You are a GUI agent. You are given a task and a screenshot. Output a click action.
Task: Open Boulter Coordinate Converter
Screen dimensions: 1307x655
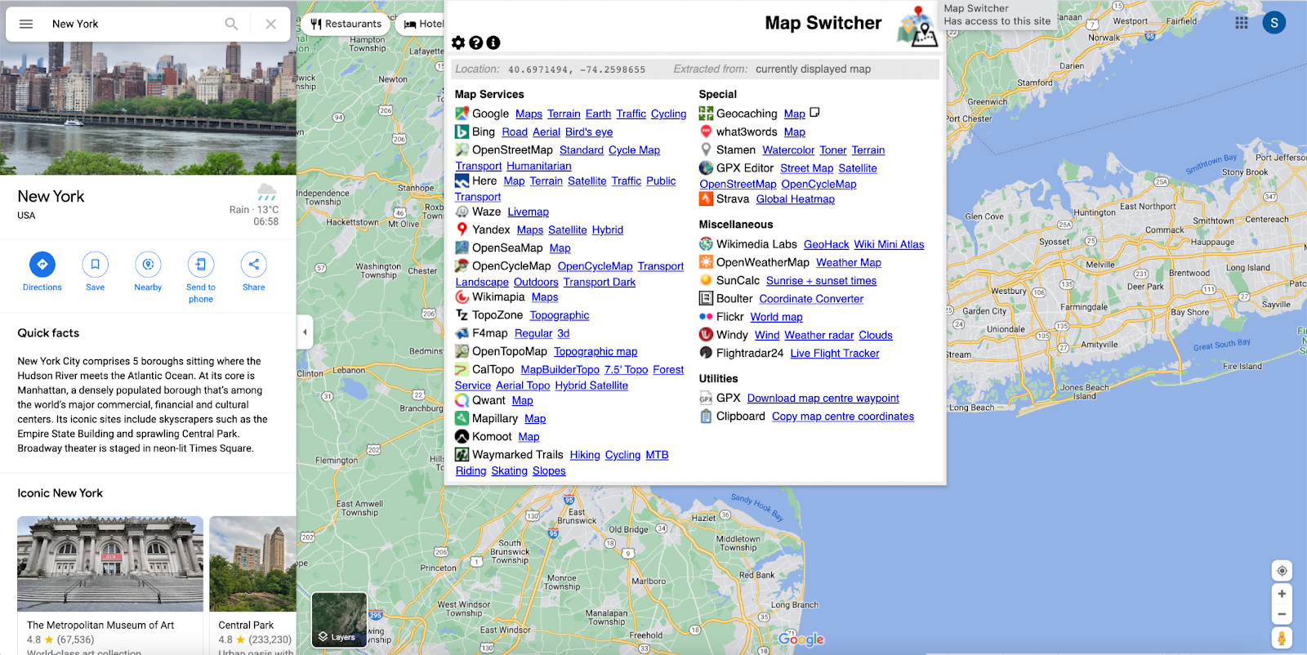811,299
